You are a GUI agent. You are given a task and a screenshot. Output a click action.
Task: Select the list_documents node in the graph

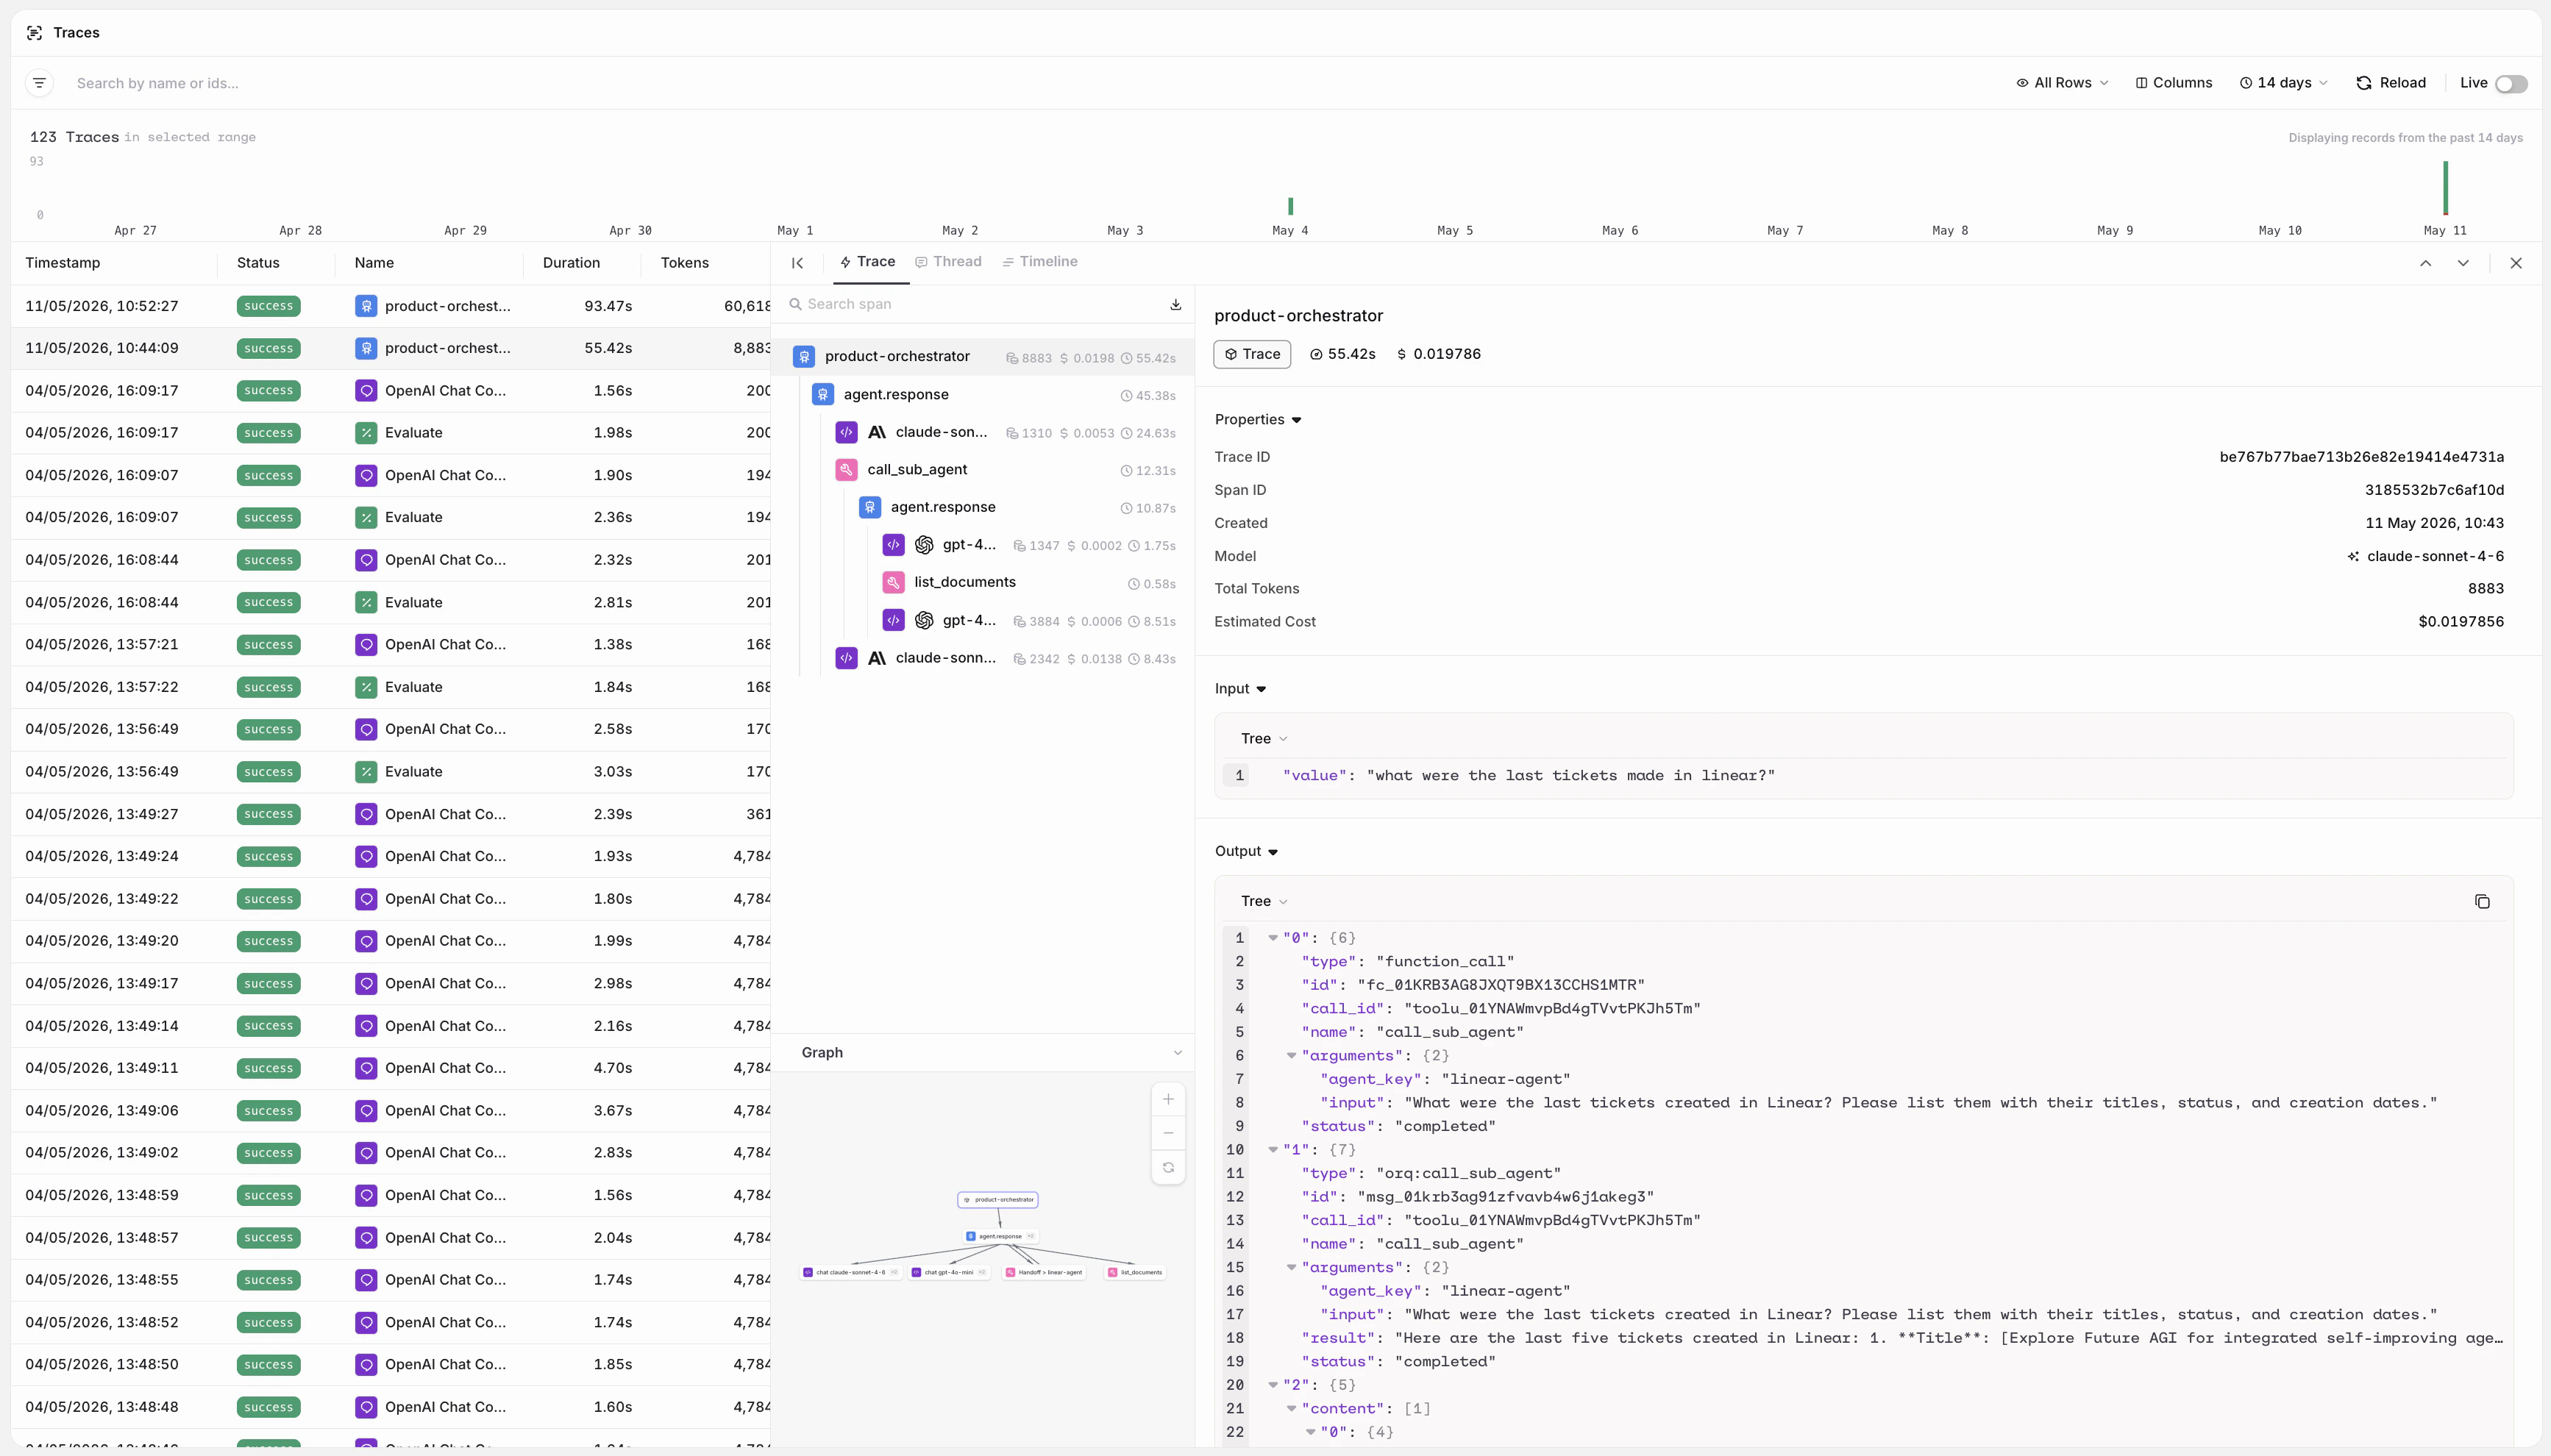point(1135,1273)
